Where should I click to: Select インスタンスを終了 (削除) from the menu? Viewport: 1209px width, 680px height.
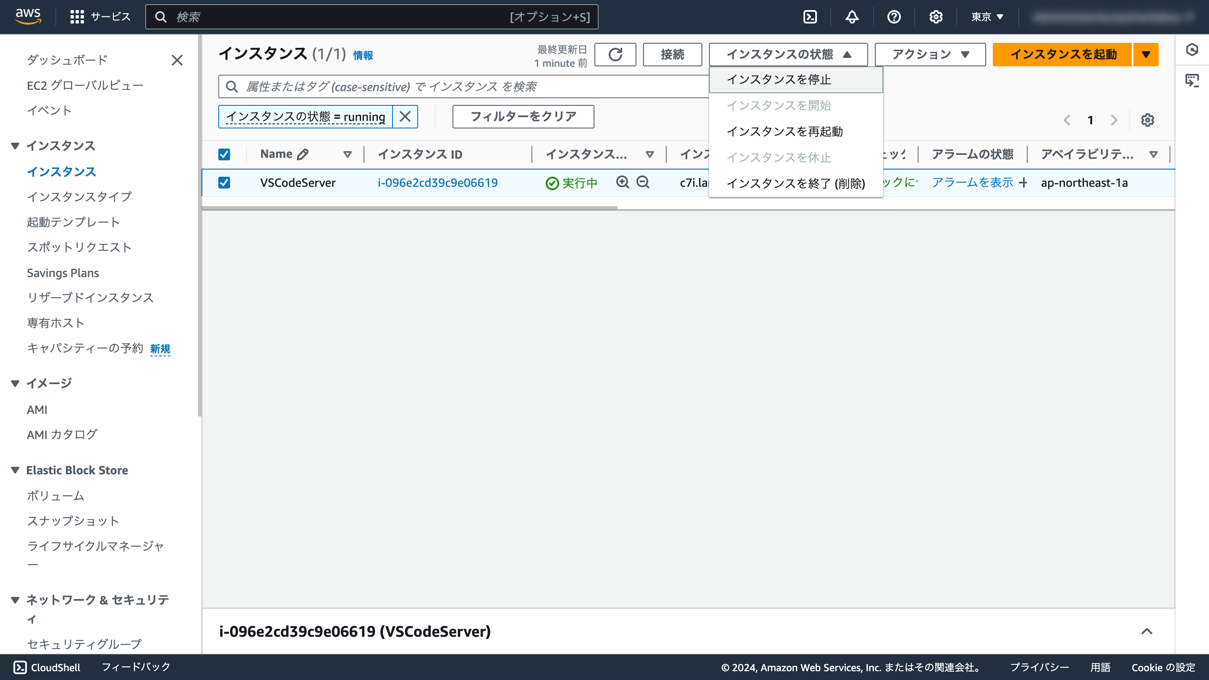tap(796, 183)
